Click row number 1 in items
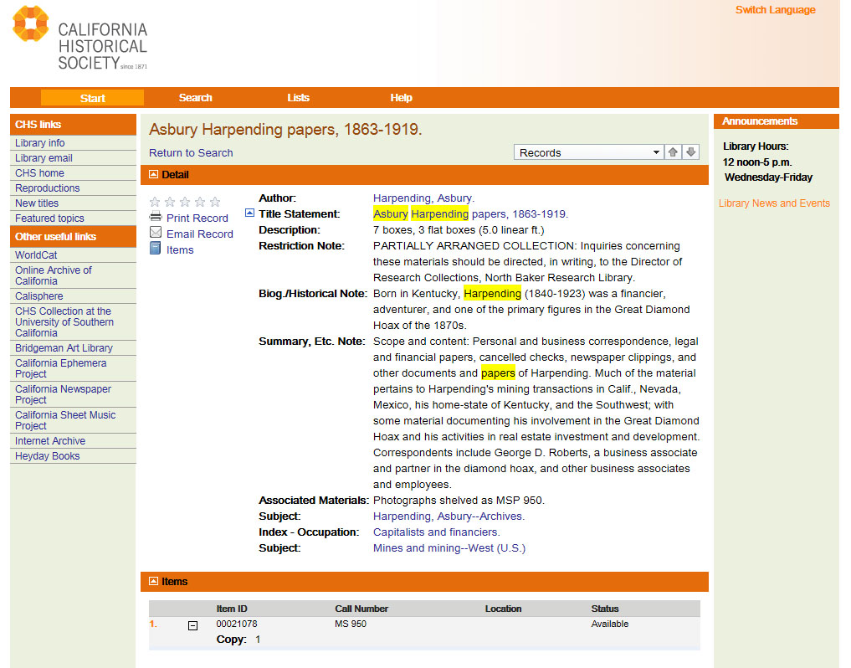 153,624
